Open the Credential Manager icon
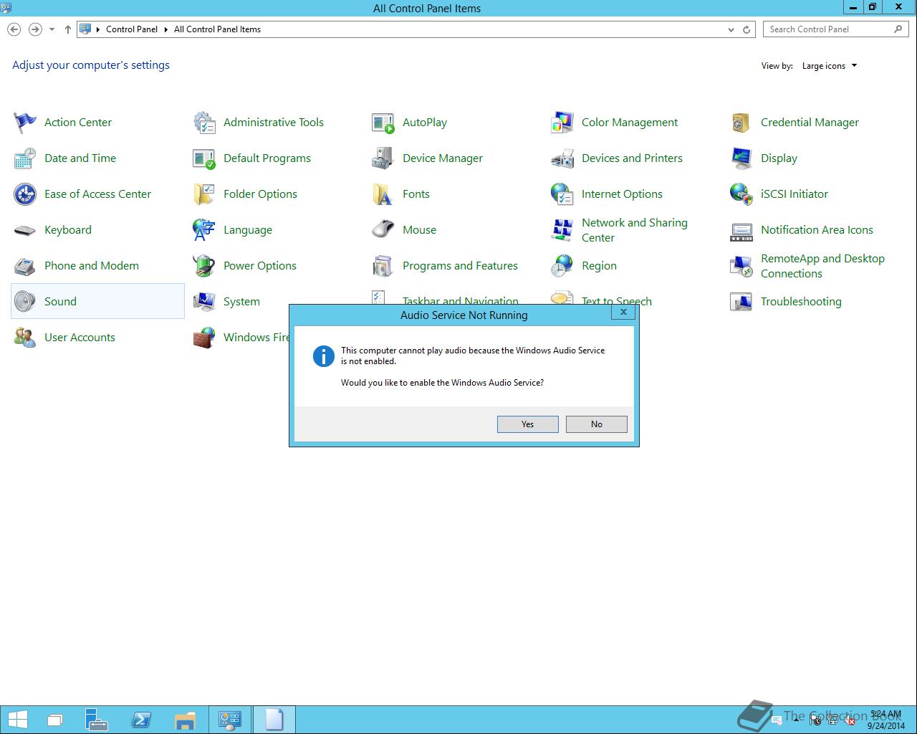The width and height of the screenshot is (917, 734). [x=741, y=123]
